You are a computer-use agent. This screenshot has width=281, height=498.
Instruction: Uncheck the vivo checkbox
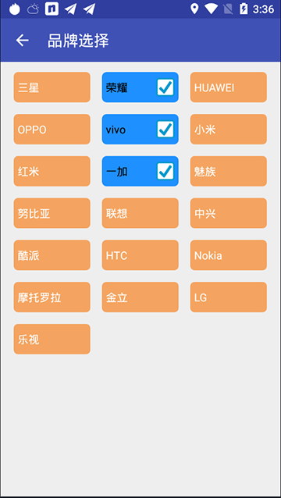click(x=165, y=130)
